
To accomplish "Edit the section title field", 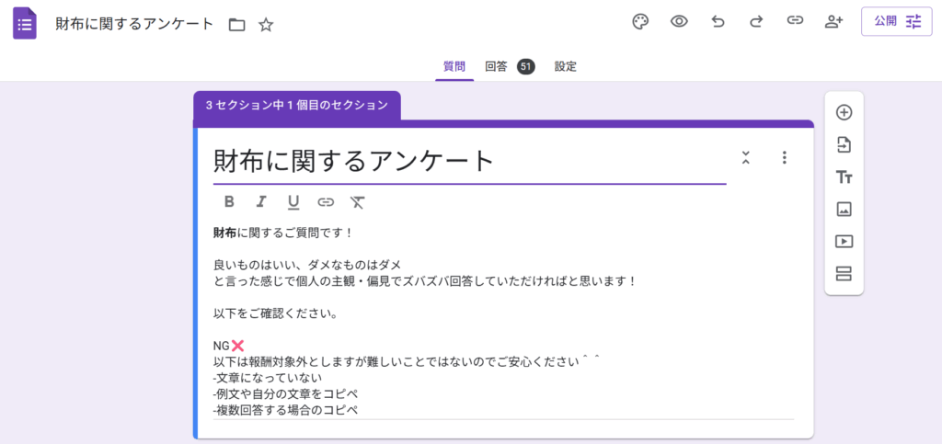I will click(x=469, y=161).
